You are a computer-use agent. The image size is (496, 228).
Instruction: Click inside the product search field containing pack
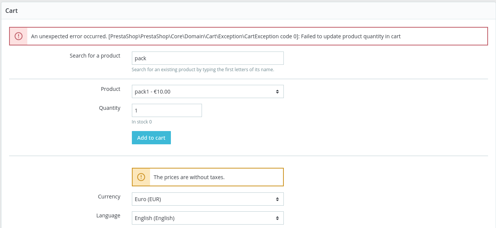208,58
